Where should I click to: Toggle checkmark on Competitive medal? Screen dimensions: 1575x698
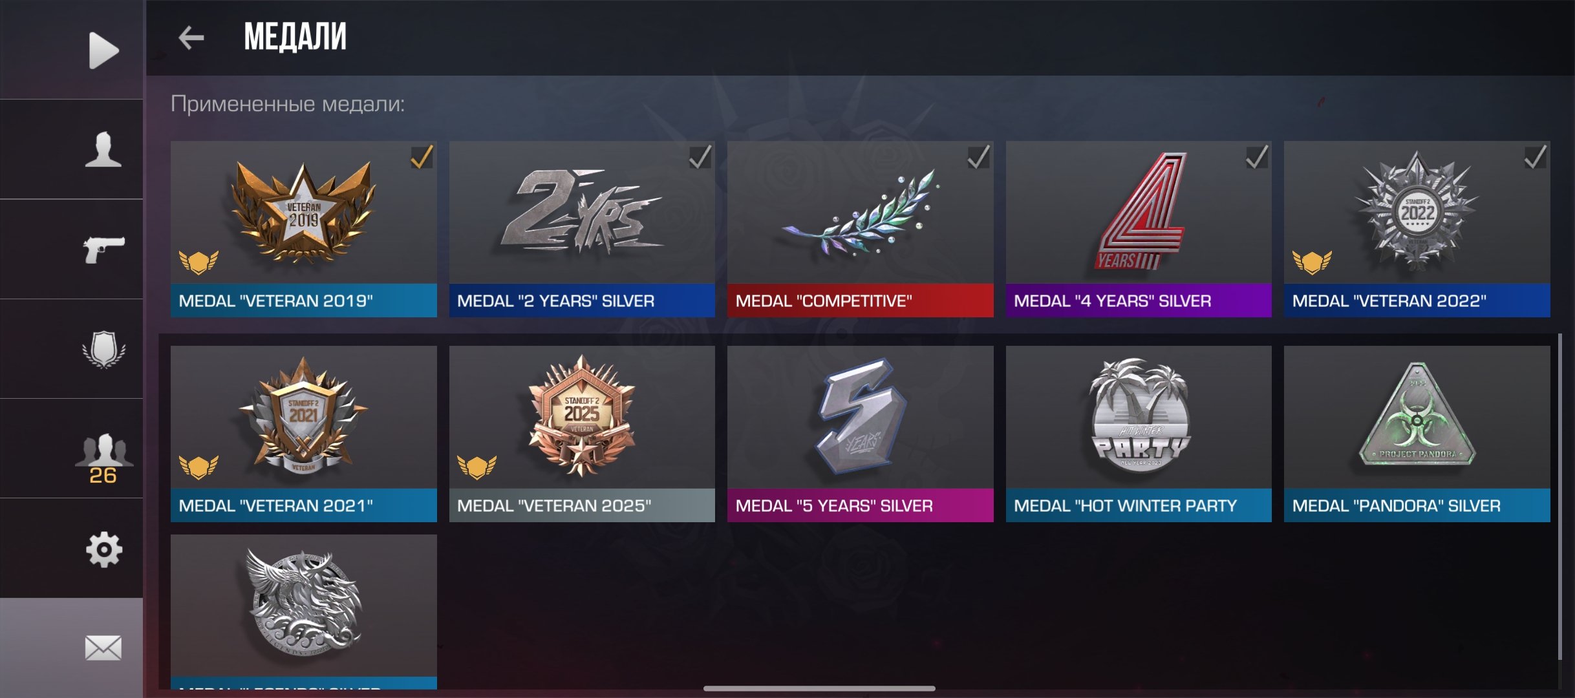[979, 157]
